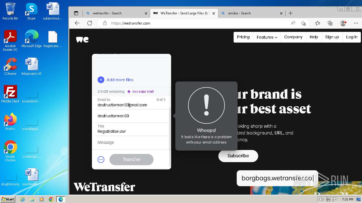
Task: Open a new browser tab
Action: click(290, 13)
